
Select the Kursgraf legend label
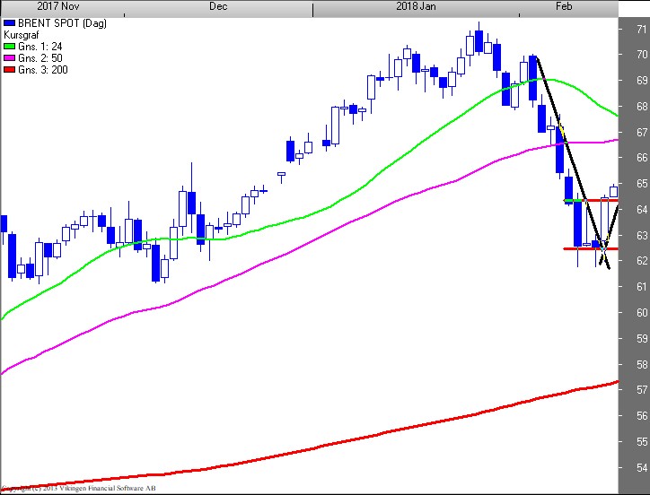(x=22, y=35)
